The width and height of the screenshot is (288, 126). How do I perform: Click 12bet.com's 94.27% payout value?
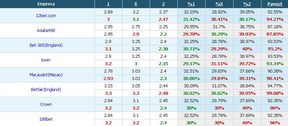click(x=275, y=19)
